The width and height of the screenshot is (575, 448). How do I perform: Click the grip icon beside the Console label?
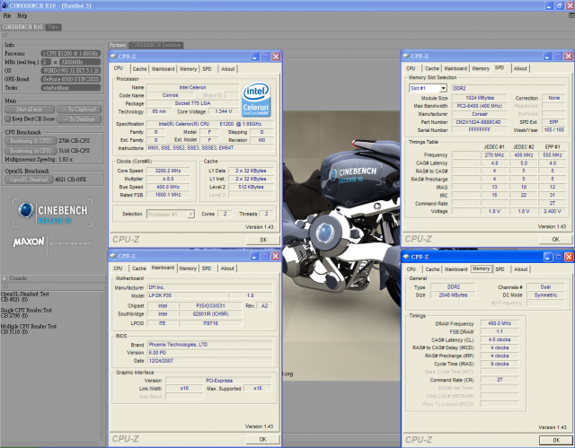click(x=4, y=278)
